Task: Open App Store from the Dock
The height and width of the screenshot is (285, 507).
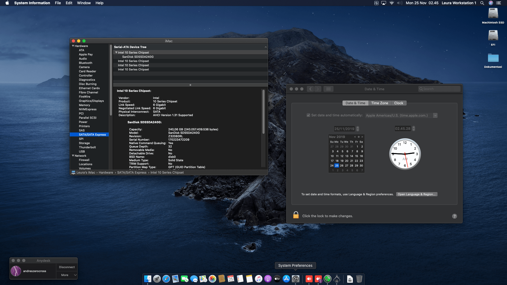Action: click(x=286, y=279)
